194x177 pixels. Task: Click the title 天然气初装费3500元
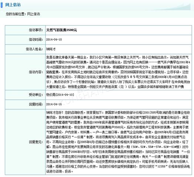(61, 30)
